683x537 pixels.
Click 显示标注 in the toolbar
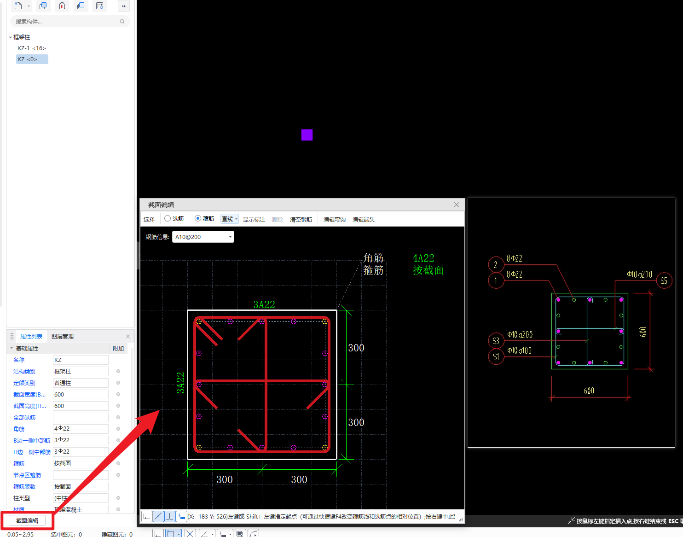[x=254, y=219]
